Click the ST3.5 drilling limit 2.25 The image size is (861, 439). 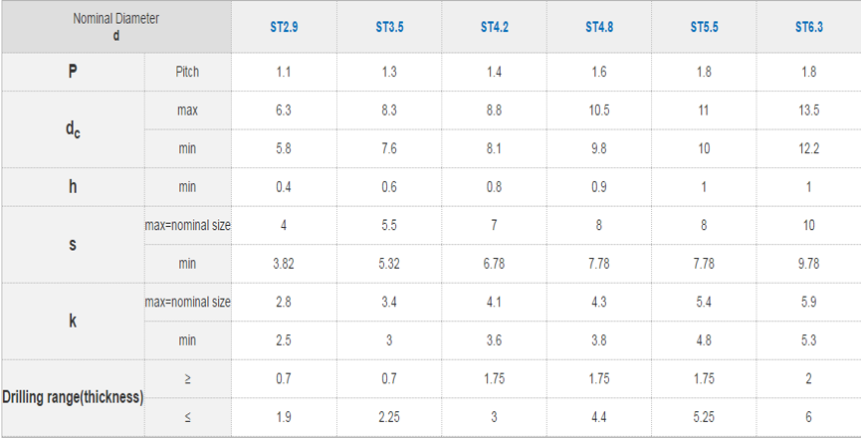click(389, 417)
